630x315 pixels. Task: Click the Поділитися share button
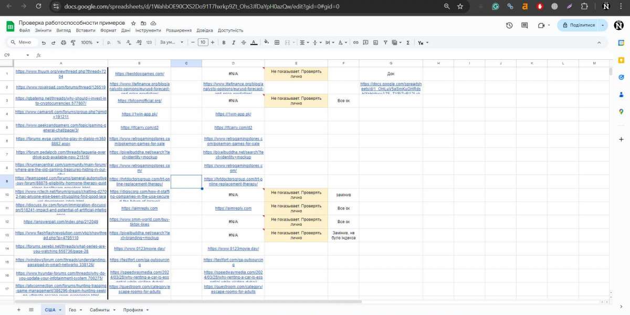[578, 25]
